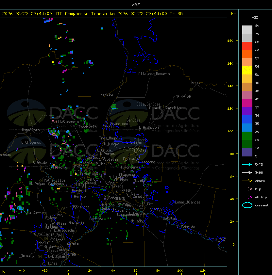The height and width of the screenshot is (275, 272).
Task: Pick the bright green 30-20 dBZ swatch
Action: point(247,136)
